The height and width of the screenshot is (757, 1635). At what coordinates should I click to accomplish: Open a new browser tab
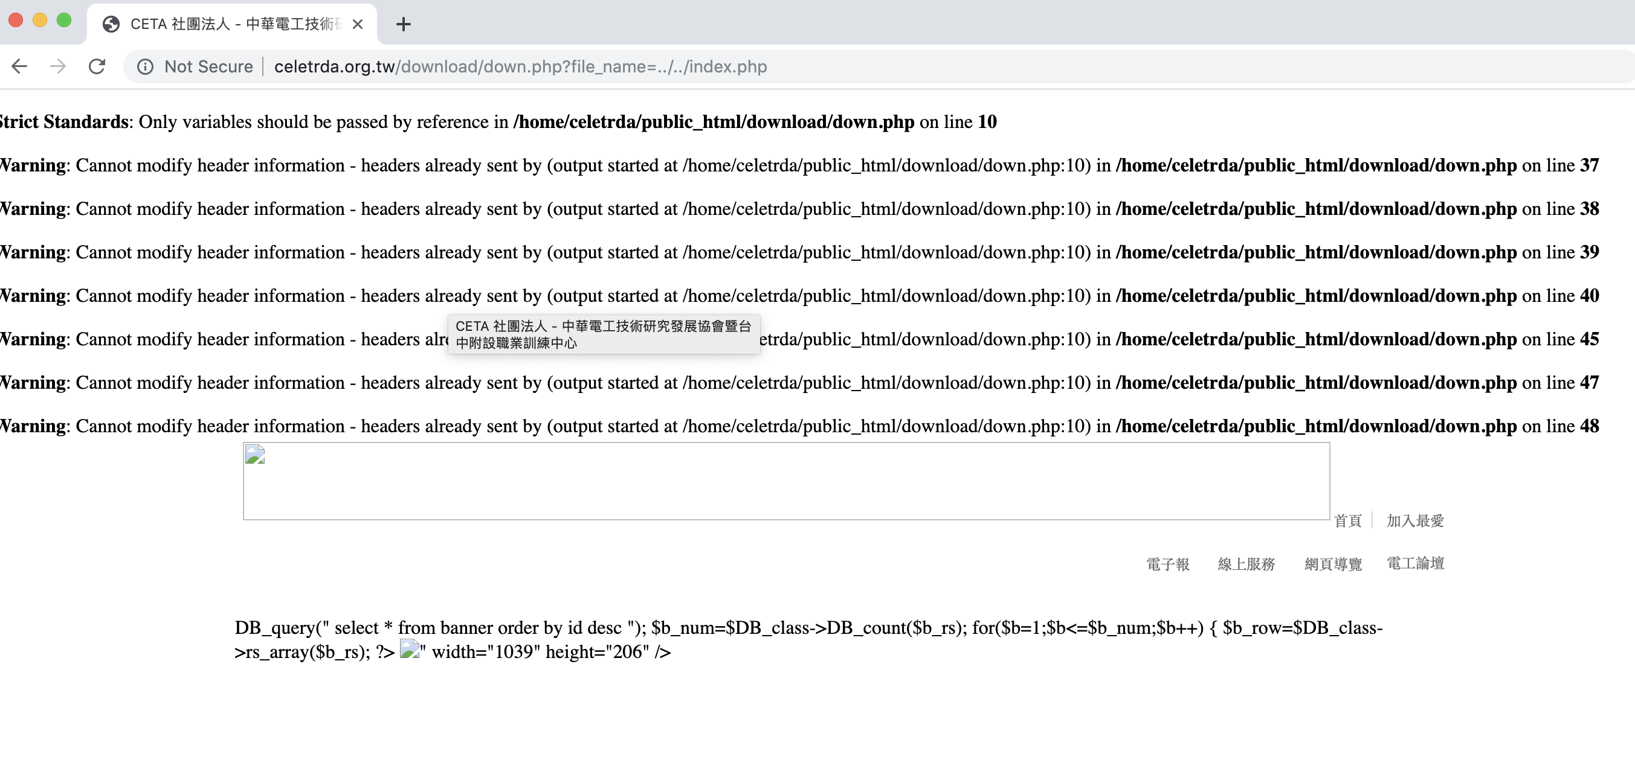coord(403,24)
